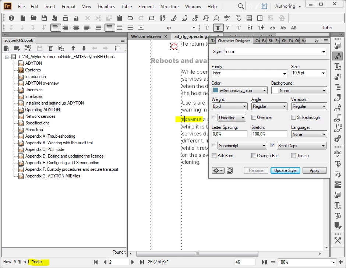Toggle the Underline checkbox
346x268 pixels.
coord(214,117)
